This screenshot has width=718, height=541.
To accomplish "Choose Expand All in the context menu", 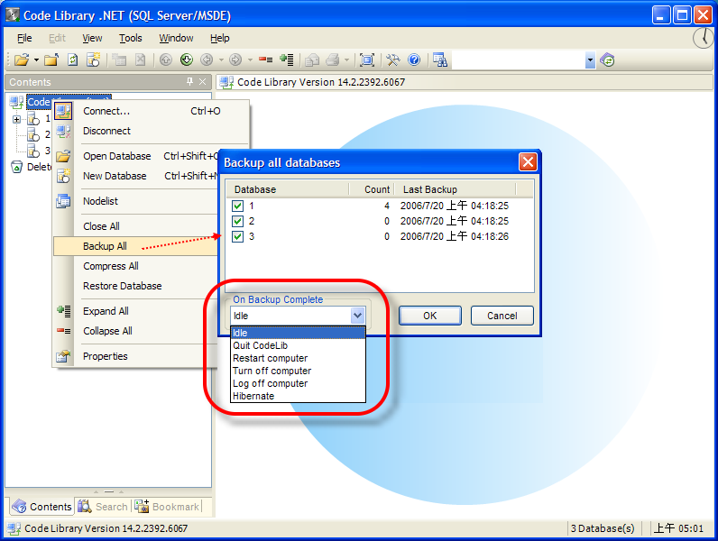I will [x=136, y=311].
